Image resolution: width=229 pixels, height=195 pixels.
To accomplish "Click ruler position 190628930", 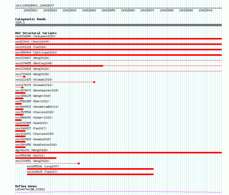I will [x=69, y=10].
